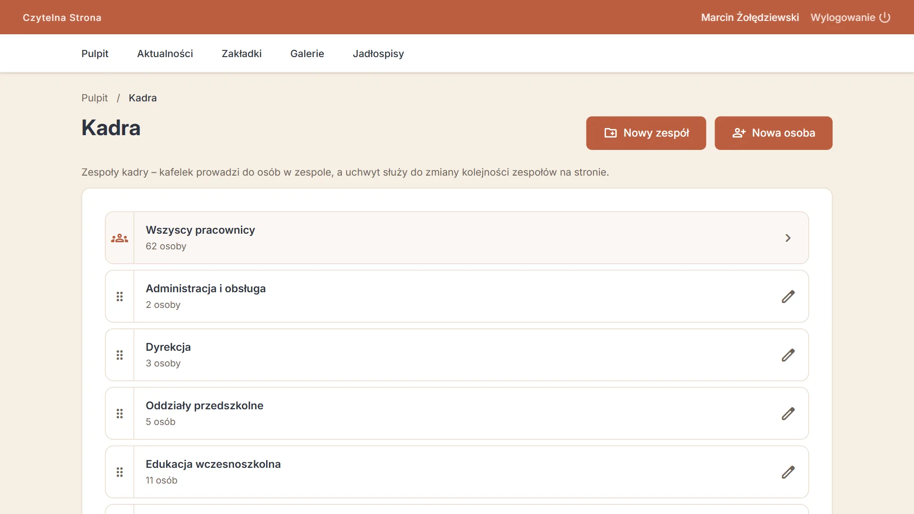Click the '5 osób' count text

[x=160, y=422]
